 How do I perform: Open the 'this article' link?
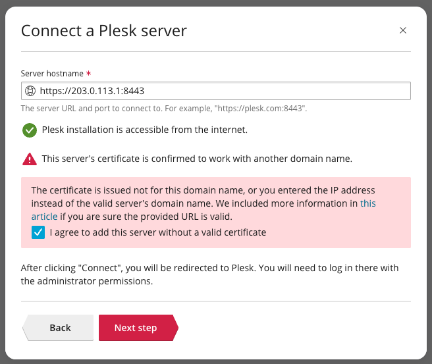tap(368, 203)
